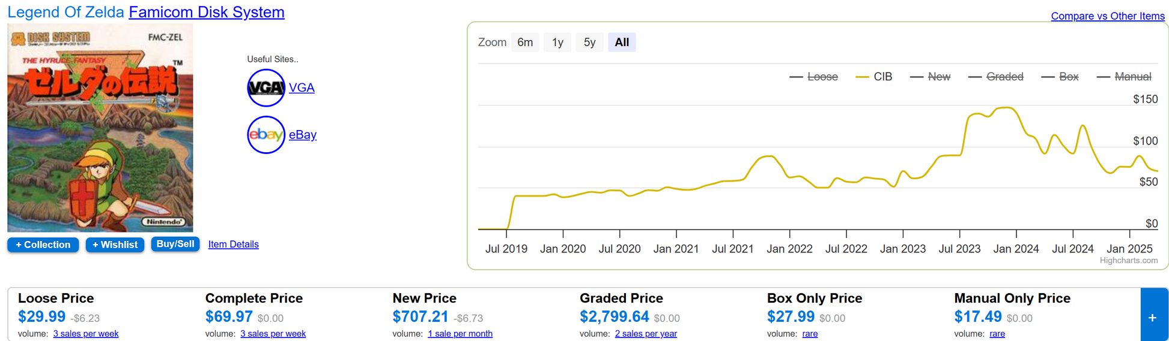
Task: Open the Item Details link
Action: (x=233, y=244)
